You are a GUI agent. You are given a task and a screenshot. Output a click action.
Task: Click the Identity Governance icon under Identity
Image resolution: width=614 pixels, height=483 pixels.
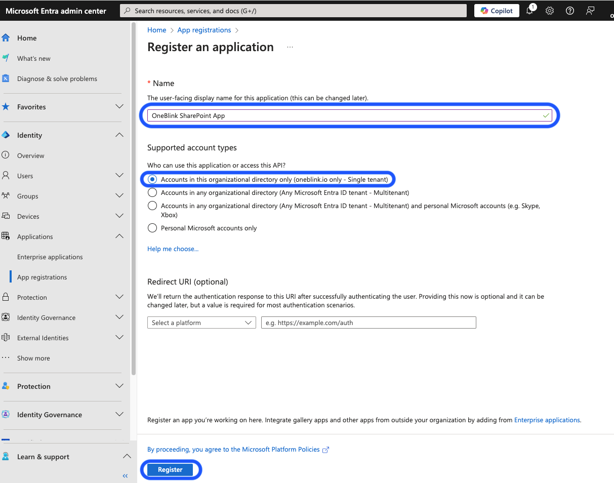[6, 317]
